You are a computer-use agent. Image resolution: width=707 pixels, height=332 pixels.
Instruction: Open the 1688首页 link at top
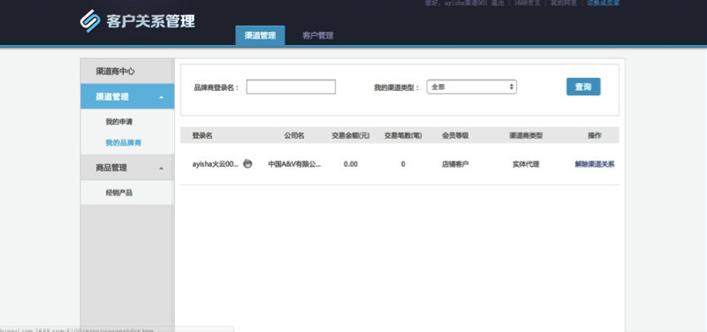pyautogui.click(x=527, y=4)
